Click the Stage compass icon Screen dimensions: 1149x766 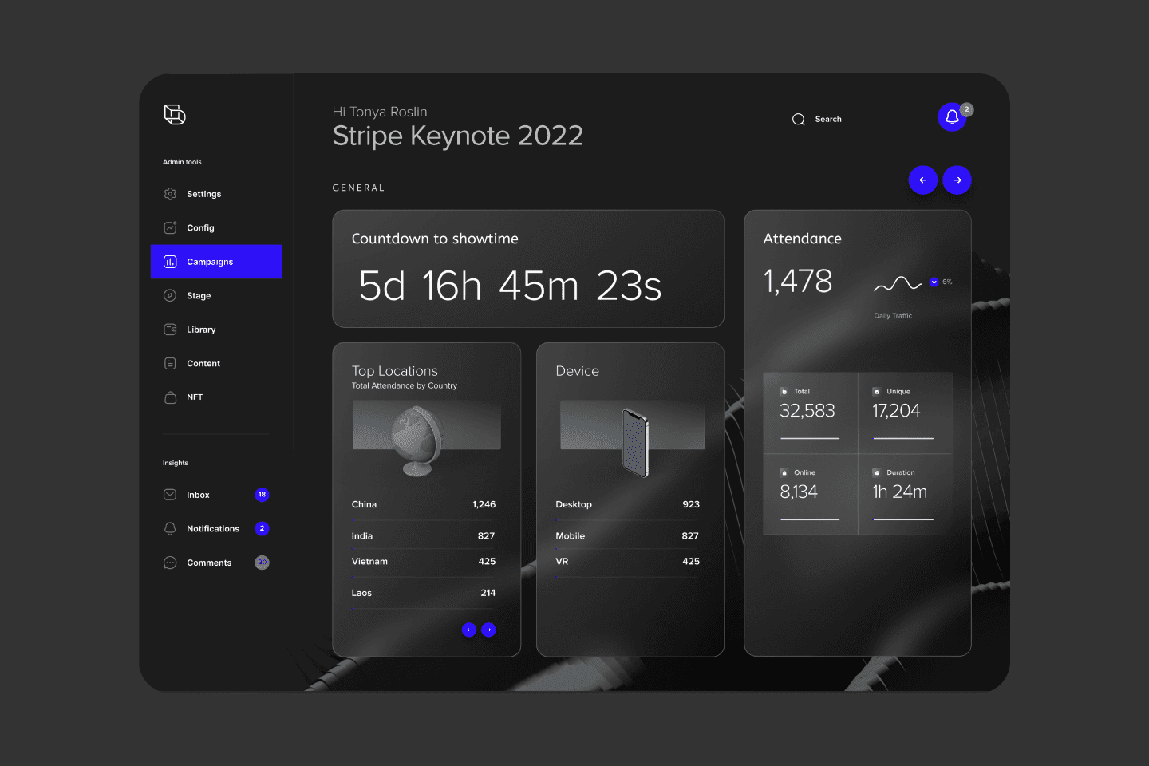click(x=170, y=295)
